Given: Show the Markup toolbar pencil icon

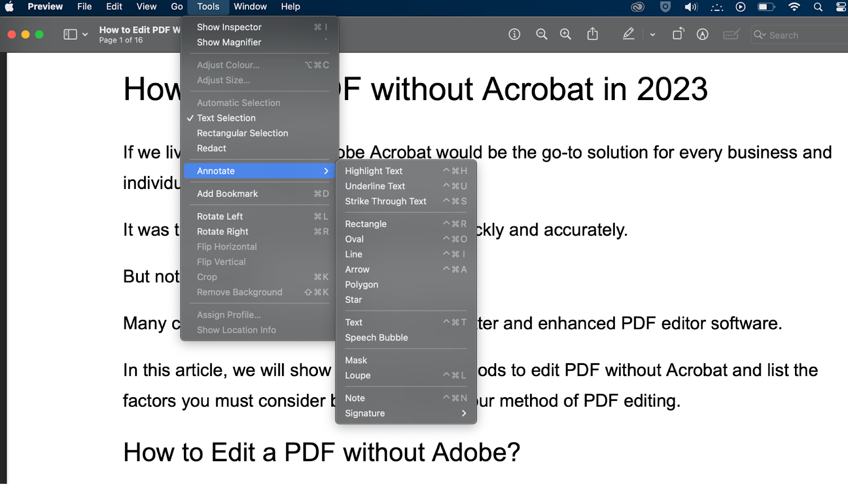Looking at the screenshot, I should pos(629,34).
